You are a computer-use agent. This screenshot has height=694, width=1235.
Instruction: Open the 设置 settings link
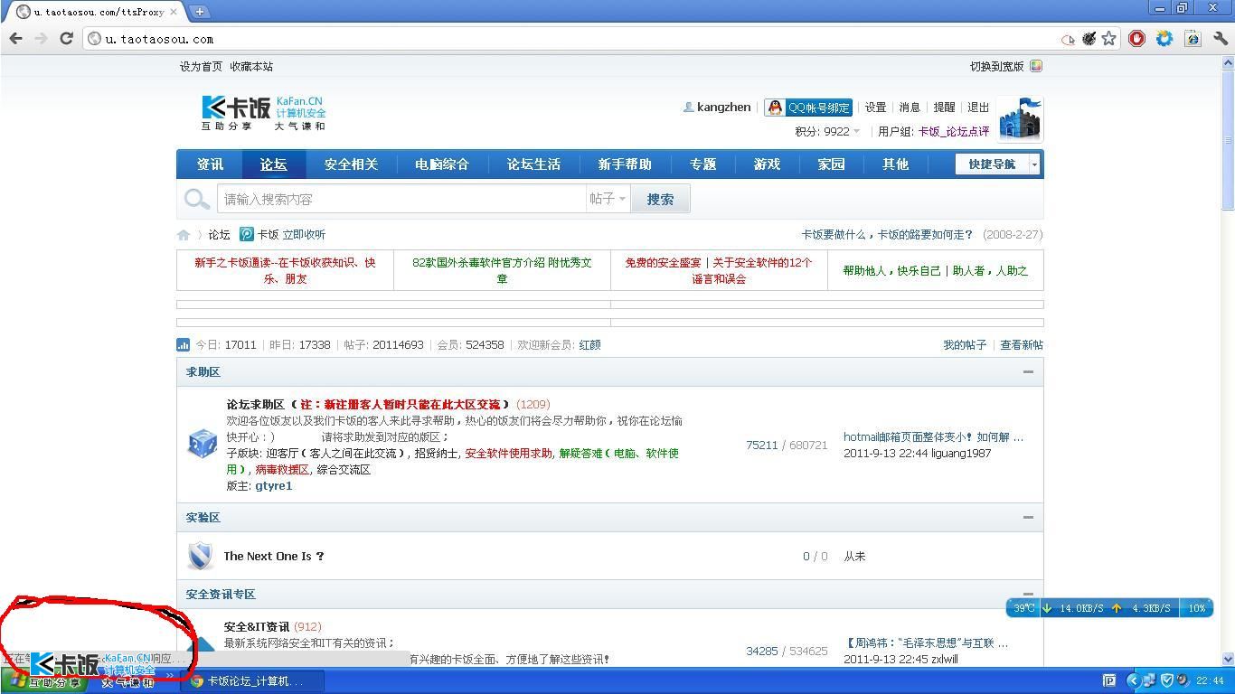point(875,107)
